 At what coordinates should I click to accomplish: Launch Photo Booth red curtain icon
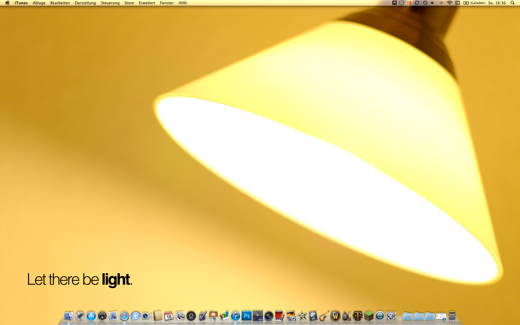tap(280, 316)
